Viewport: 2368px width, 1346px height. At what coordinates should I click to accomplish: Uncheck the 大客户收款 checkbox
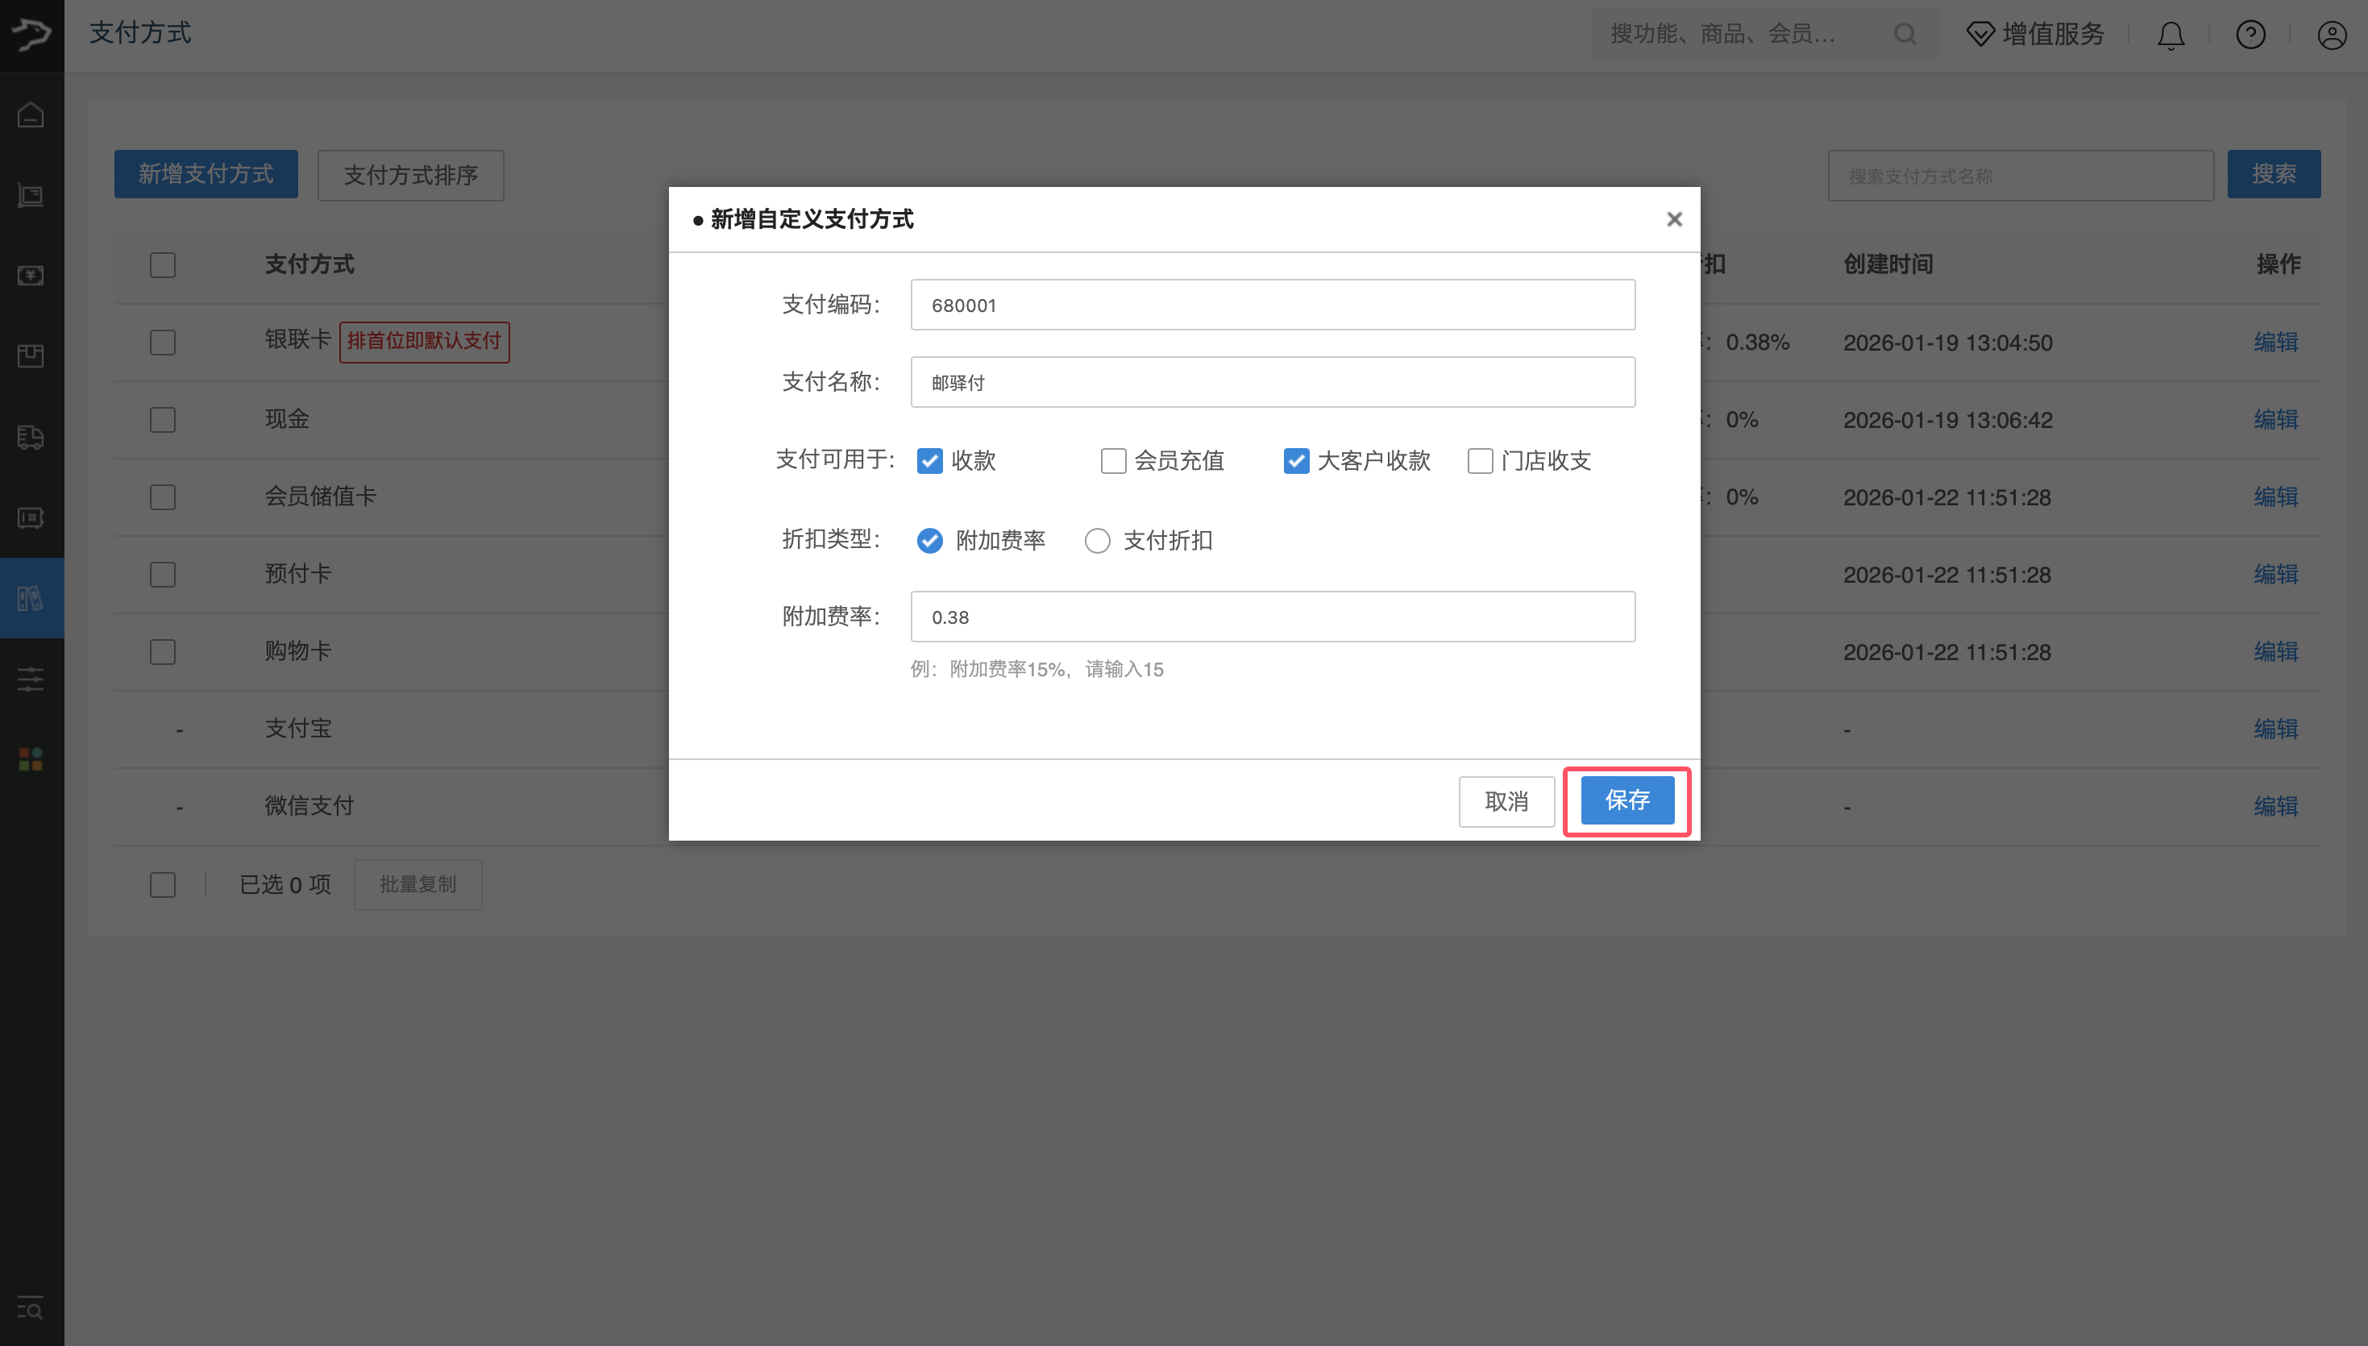tap(1296, 460)
